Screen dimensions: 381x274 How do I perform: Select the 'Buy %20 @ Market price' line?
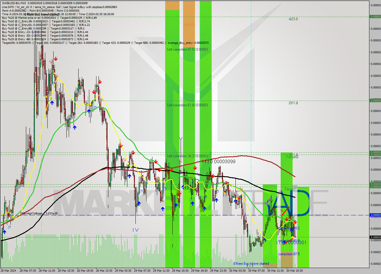click(x=49, y=18)
